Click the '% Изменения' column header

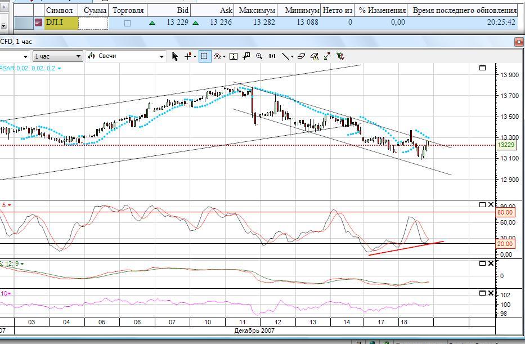(381, 10)
